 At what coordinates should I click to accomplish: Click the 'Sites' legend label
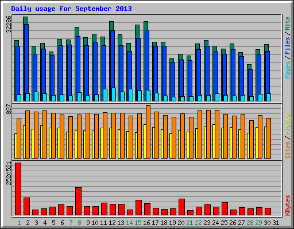288,150
